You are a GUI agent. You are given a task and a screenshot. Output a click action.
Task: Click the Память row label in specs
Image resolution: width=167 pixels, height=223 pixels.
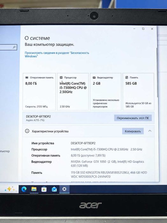37,173
